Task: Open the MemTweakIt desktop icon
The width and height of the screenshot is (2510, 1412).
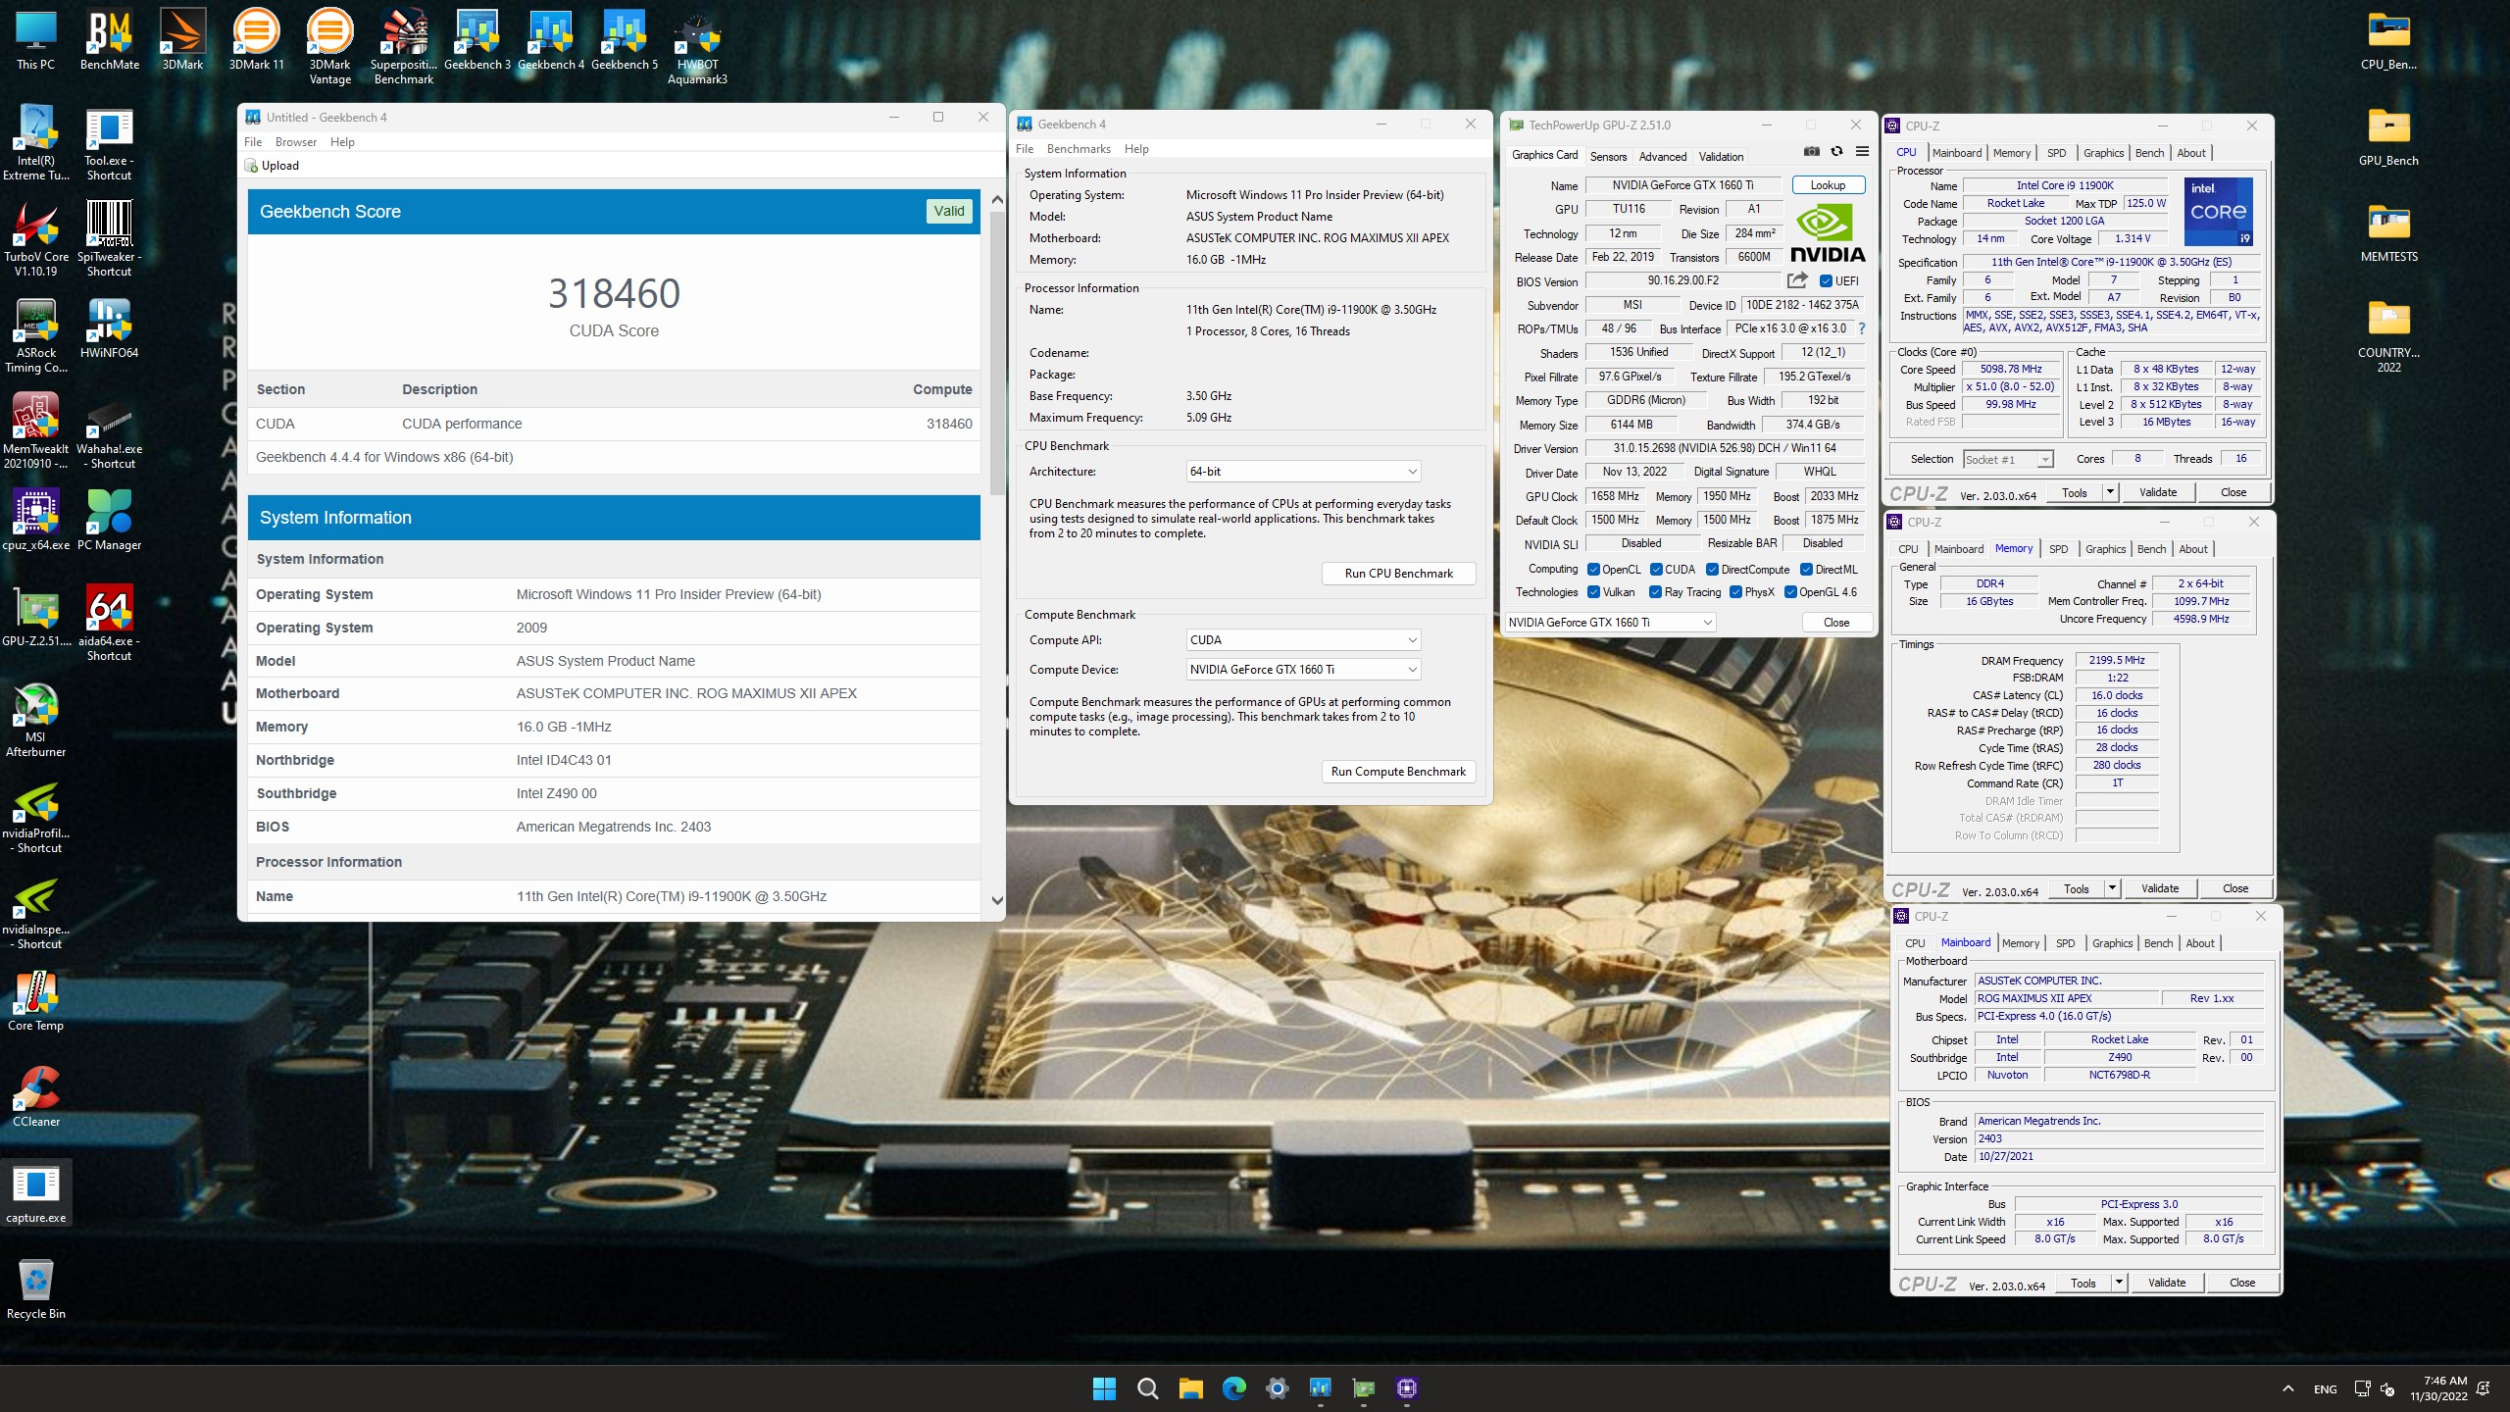Action: (x=36, y=432)
